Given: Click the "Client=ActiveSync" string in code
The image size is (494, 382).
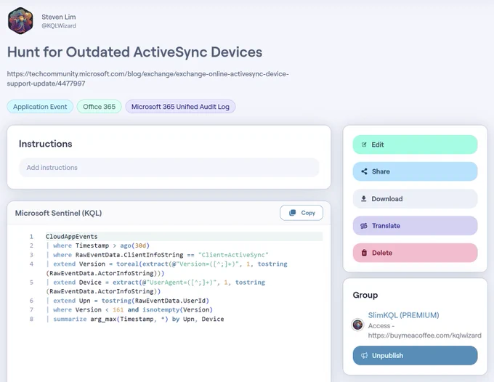Looking at the screenshot, I should (x=233, y=255).
